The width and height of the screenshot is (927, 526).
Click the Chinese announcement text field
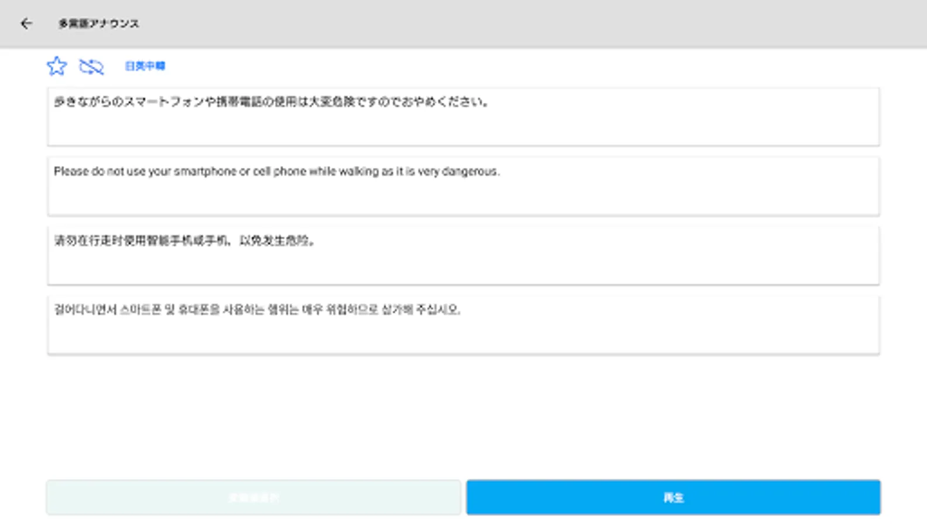pyautogui.click(x=463, y=255)
